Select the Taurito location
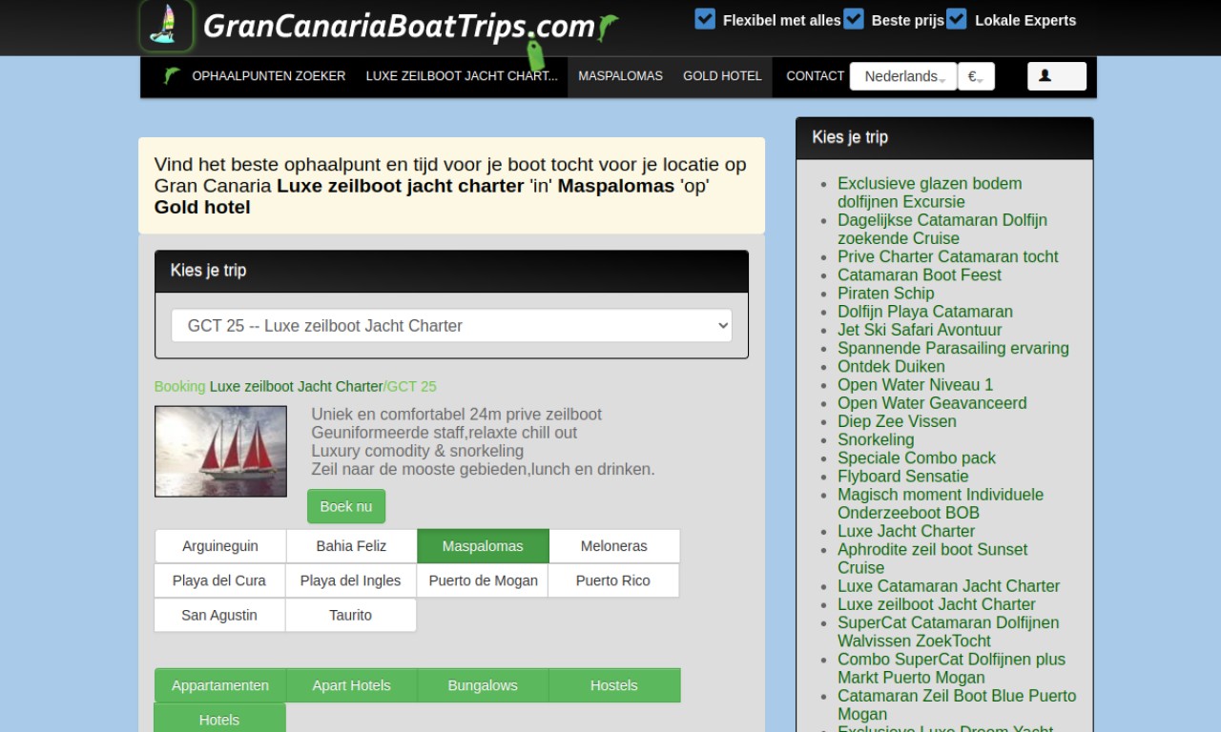 coord(350,615)
